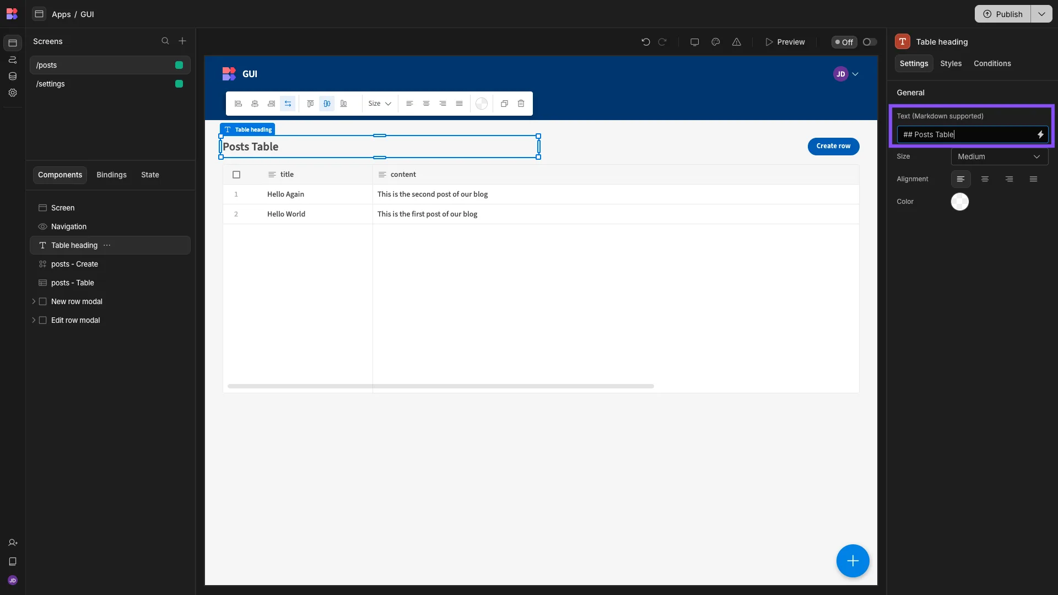Expand the Edit row modal tree item

(x=34, y=320)
